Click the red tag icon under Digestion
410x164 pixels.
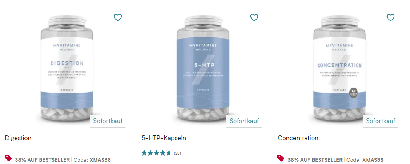[x=9, y=158]
